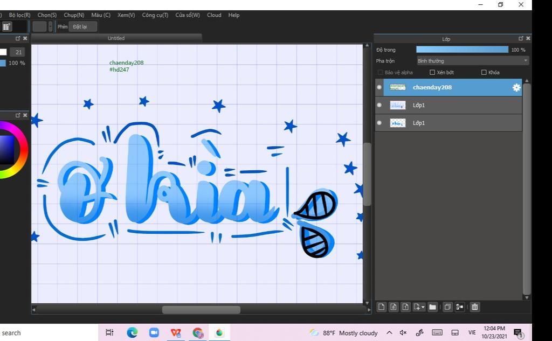This screenshot has height=341, width=552.
Task: Merge layer down with icon
Action: pyautogui.click(x=459, y=307)
